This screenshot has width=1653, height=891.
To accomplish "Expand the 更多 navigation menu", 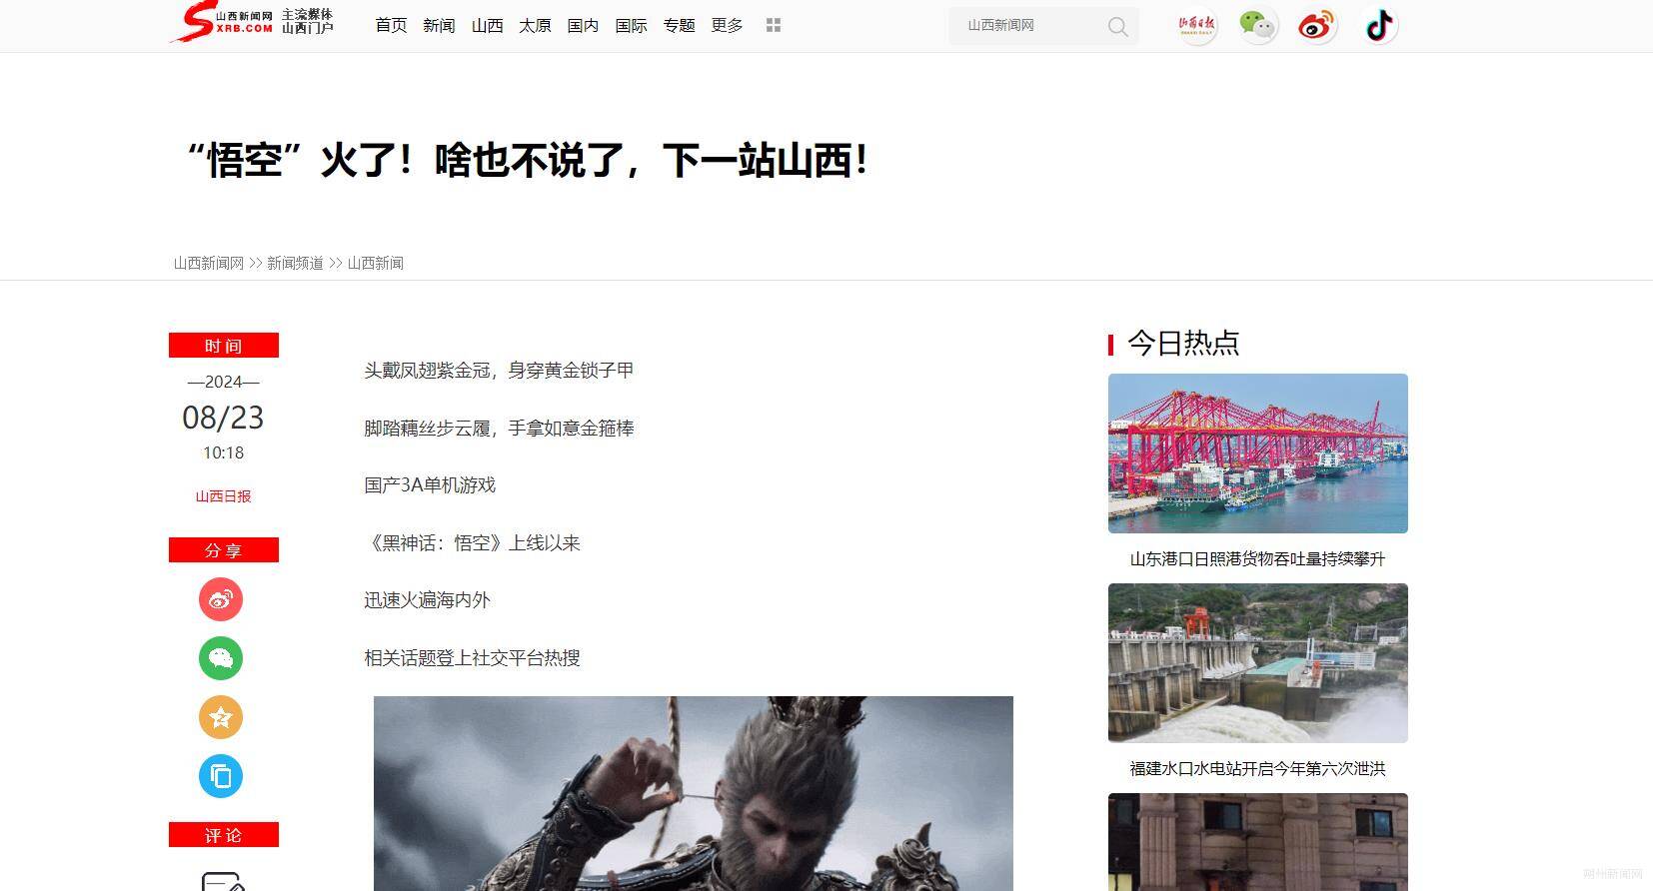I will coord(727,25).
